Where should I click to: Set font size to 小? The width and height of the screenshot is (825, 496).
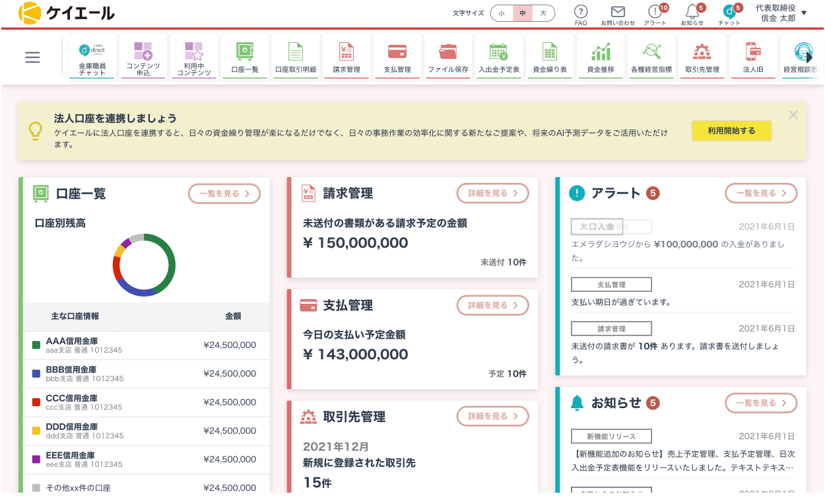pyautogui.click(x=502, y=13)
